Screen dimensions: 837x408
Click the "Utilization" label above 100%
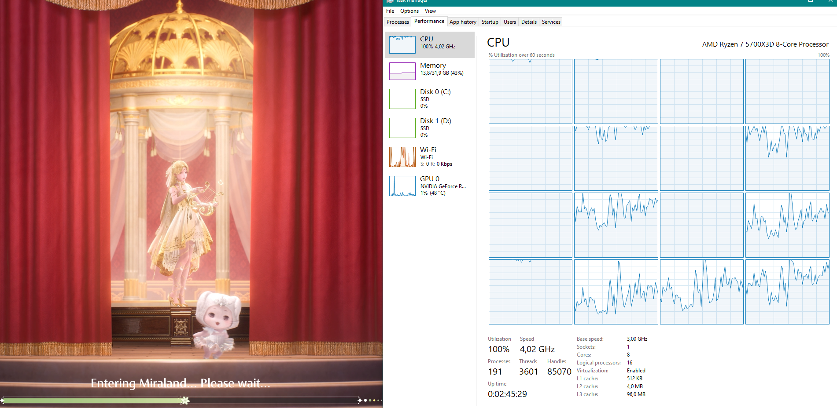pyautogui.click(x=499, y=339)
